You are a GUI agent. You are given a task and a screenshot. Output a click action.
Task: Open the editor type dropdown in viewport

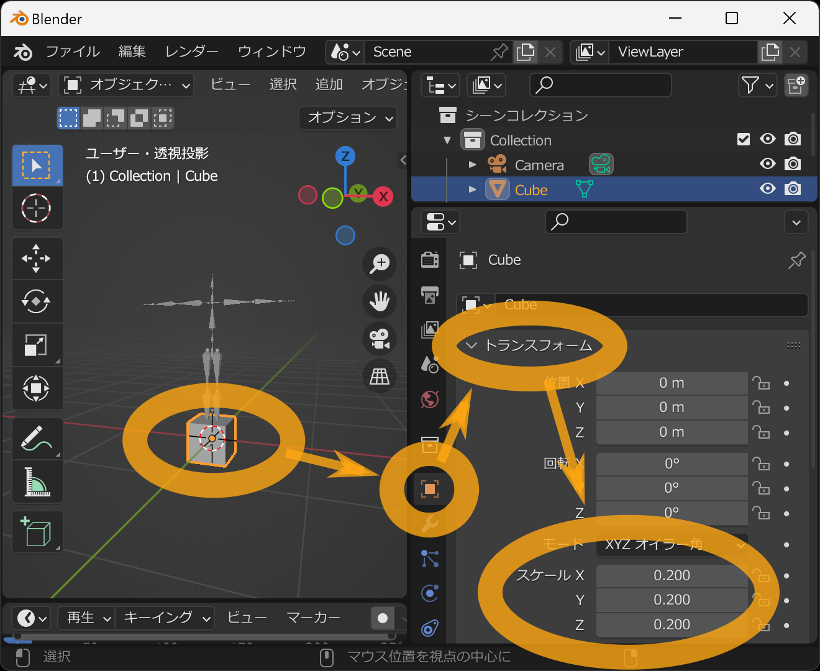tap(31, 85)
